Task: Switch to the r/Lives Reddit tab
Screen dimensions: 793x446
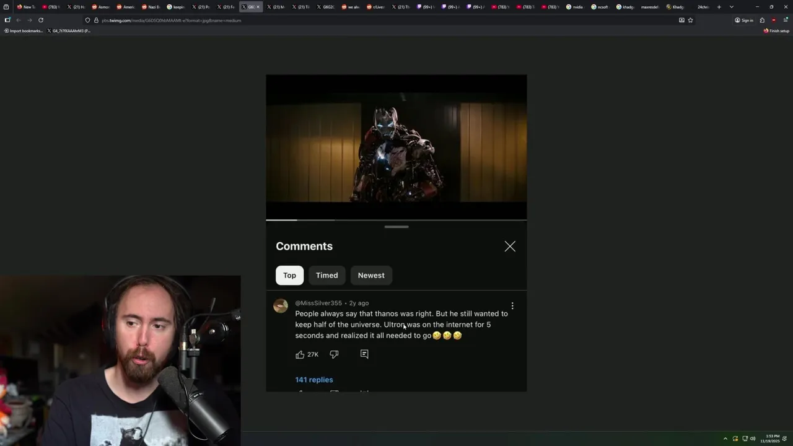Action: point(375,7)
